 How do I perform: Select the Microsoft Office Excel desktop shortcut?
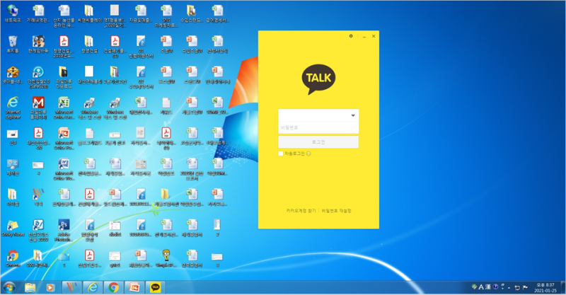point(64,108)
